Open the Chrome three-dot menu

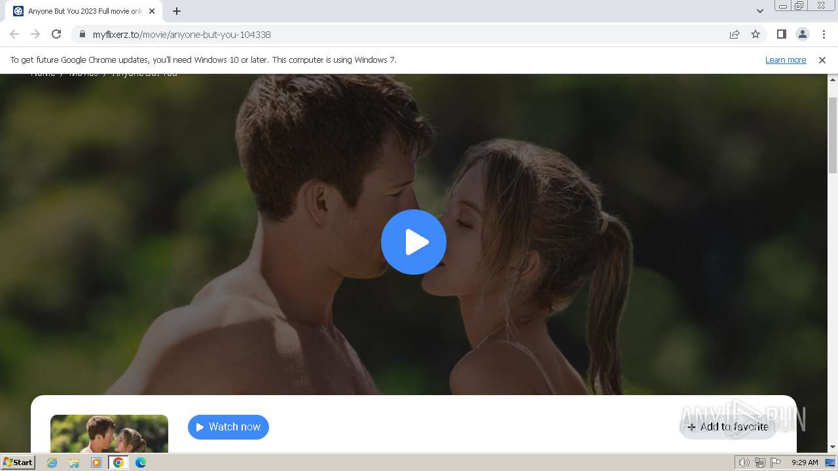tap(824, 34)
